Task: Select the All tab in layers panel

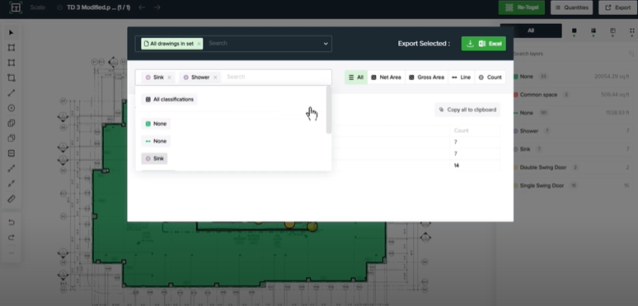Action: (531, 31)
